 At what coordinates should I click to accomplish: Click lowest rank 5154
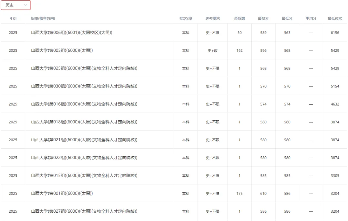coord(335,86)
